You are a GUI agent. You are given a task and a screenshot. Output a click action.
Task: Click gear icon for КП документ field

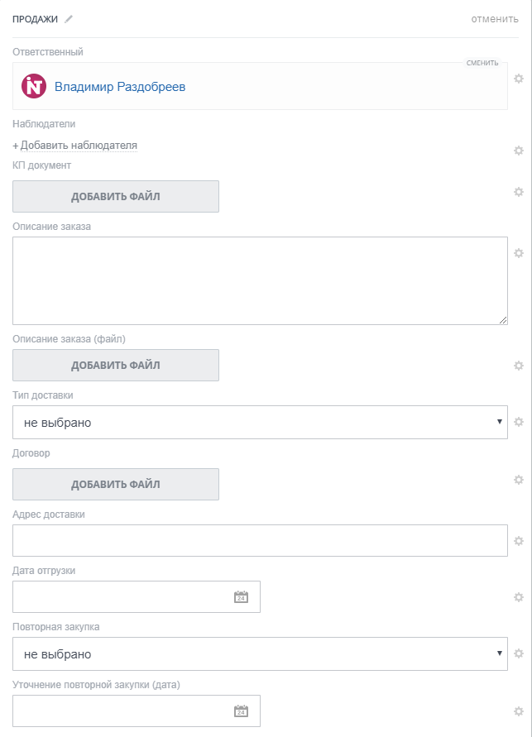(519, 192)
